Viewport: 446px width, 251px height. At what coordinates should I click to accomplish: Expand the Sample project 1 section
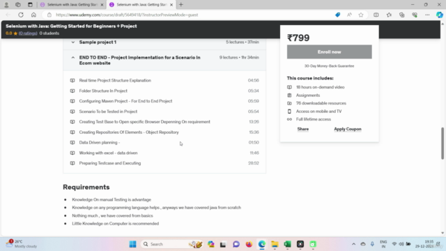164,42
